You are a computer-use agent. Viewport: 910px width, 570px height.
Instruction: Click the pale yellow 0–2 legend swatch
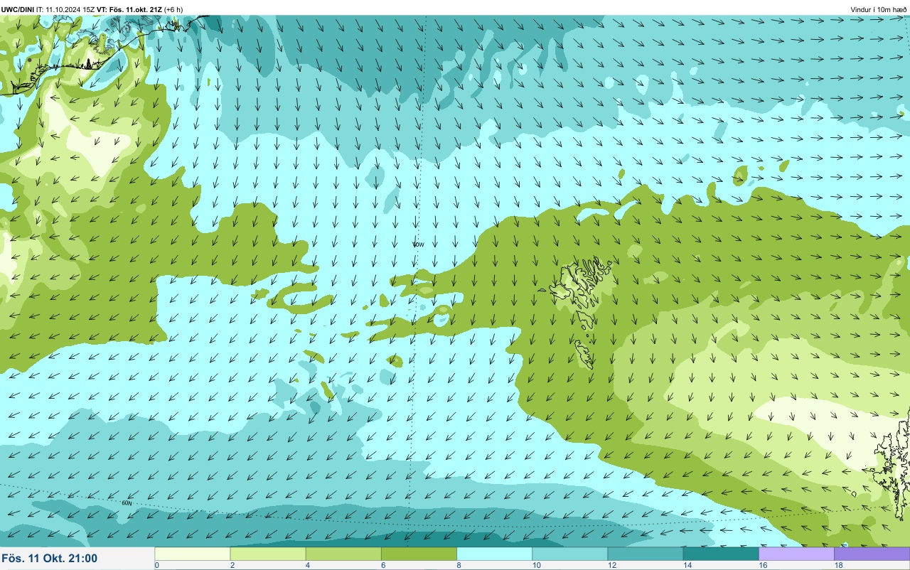pyautogui.click(x=193, y=554)
